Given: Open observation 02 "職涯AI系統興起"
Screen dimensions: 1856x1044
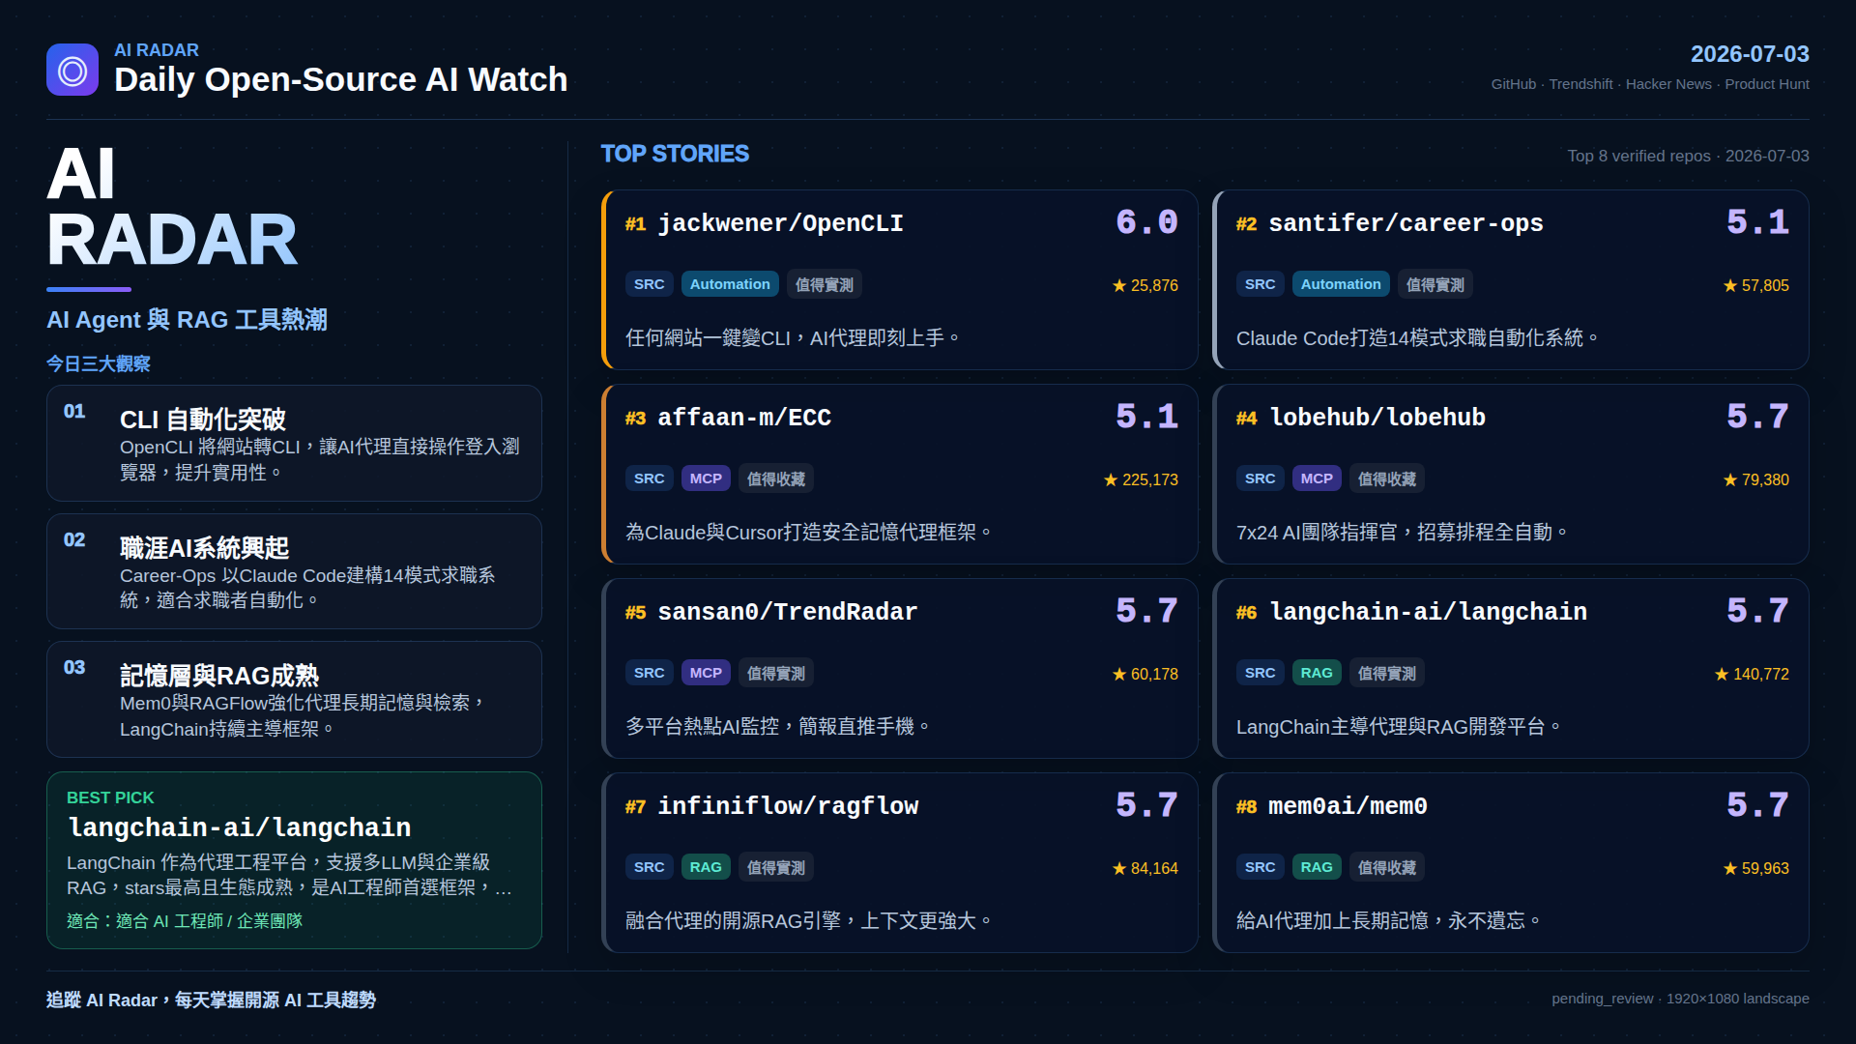Looking at the screenshot, I should click(x=294, y=571).
